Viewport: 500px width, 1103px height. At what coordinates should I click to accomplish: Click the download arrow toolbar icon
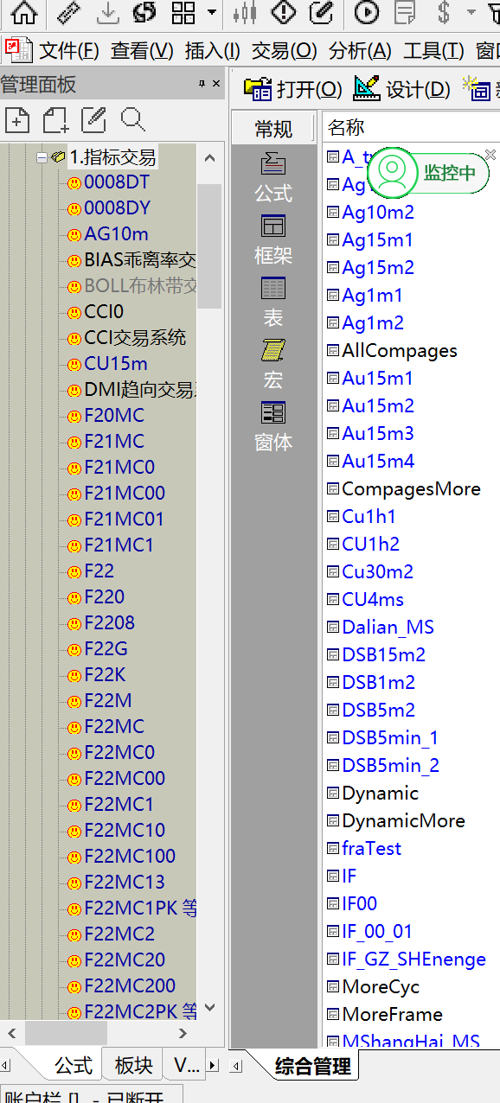point(107,13)
